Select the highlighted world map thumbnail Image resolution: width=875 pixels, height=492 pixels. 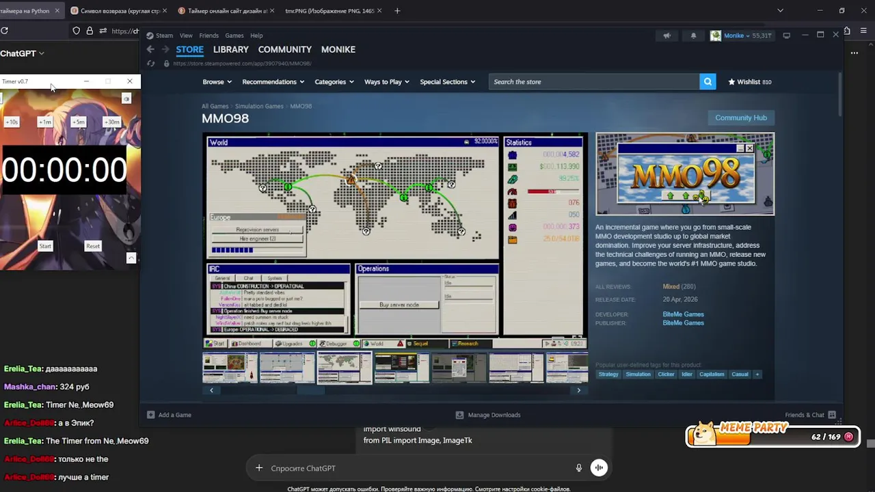345,368
